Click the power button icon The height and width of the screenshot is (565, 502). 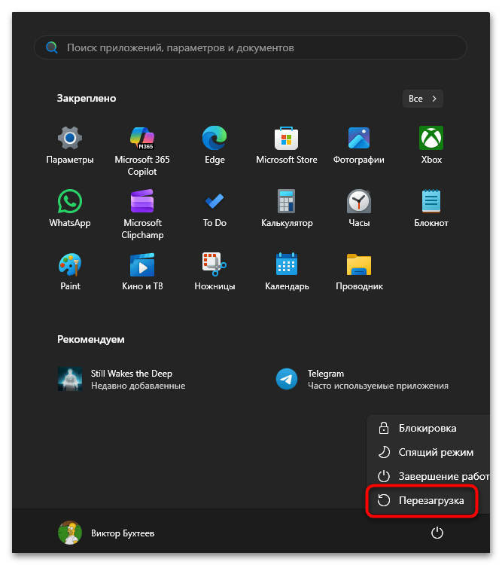click(x=437, y=533)
